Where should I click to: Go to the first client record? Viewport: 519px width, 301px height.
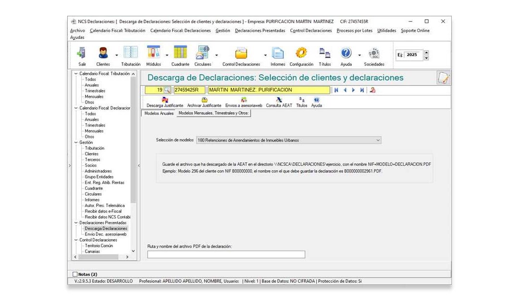pos(336,90)
